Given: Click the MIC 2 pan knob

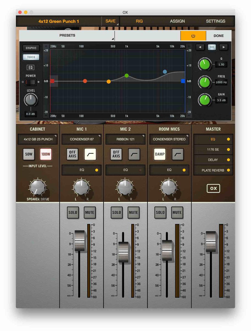Looking at the screenshot, I should click(125, 187).
